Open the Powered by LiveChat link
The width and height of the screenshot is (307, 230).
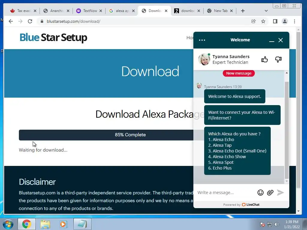pos(241,205)
